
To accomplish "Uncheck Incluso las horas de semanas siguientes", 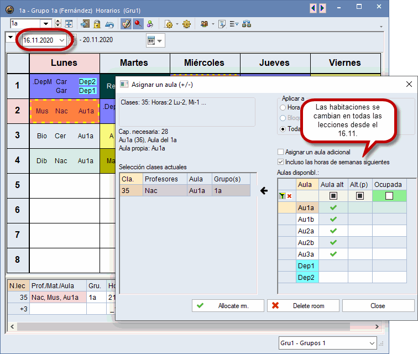I will point(280,162).
